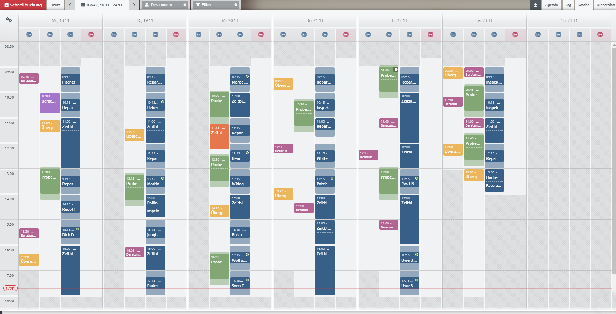Screen dimensions: 616x314
Task: Jump to today with Heute button
Action: click(55, 5)
